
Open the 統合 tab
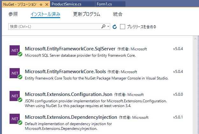click(x=117, y=14)
